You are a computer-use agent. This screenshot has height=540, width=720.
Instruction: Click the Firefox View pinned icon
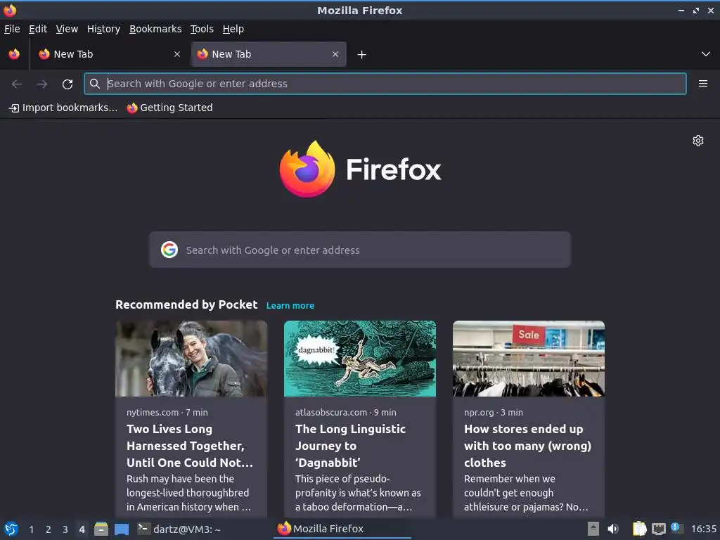click(14, 54)
